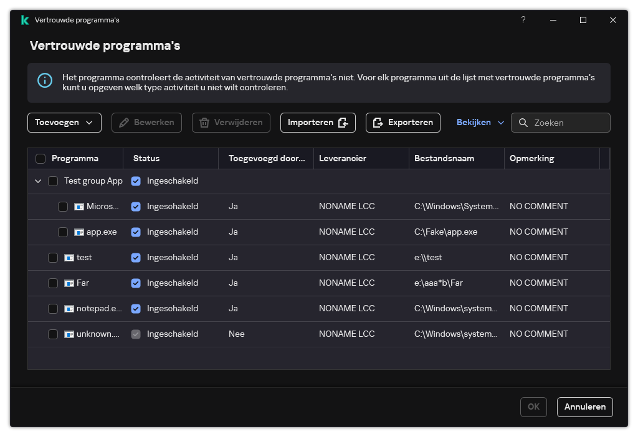This screenshot has height=437, width=638.
Task: Click the Annuleren button
Action: pos(585,406)
